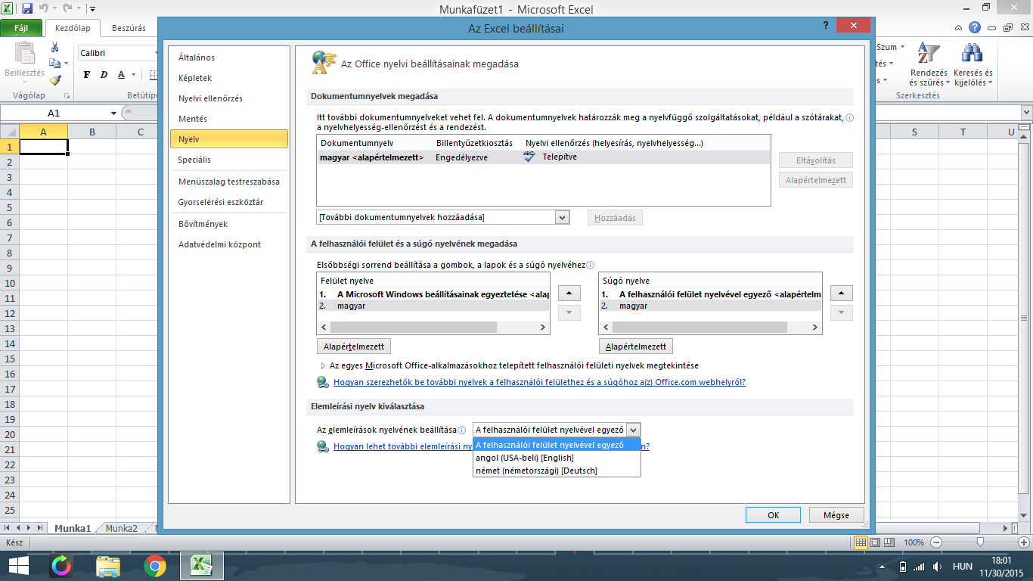1033x581 pixels.
Task: Open Windows Start menu
Action: 18,565
